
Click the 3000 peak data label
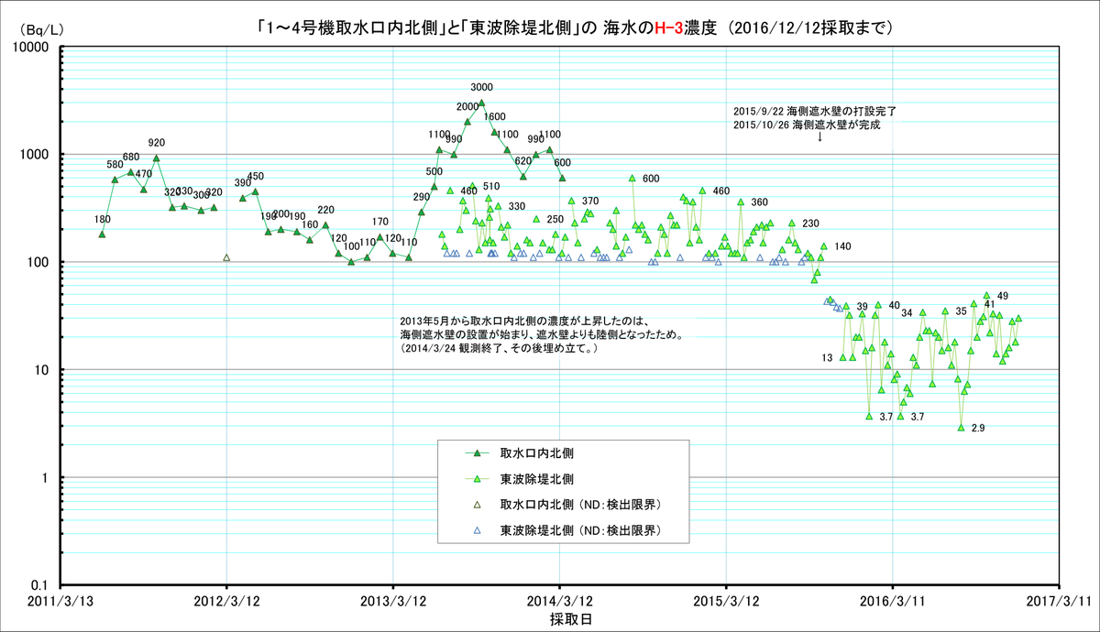[x=482, y=87]
